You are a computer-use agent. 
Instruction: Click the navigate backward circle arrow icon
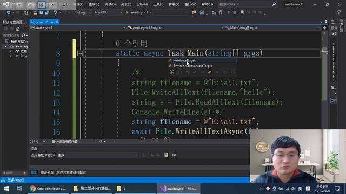click(x=9, y=12)
